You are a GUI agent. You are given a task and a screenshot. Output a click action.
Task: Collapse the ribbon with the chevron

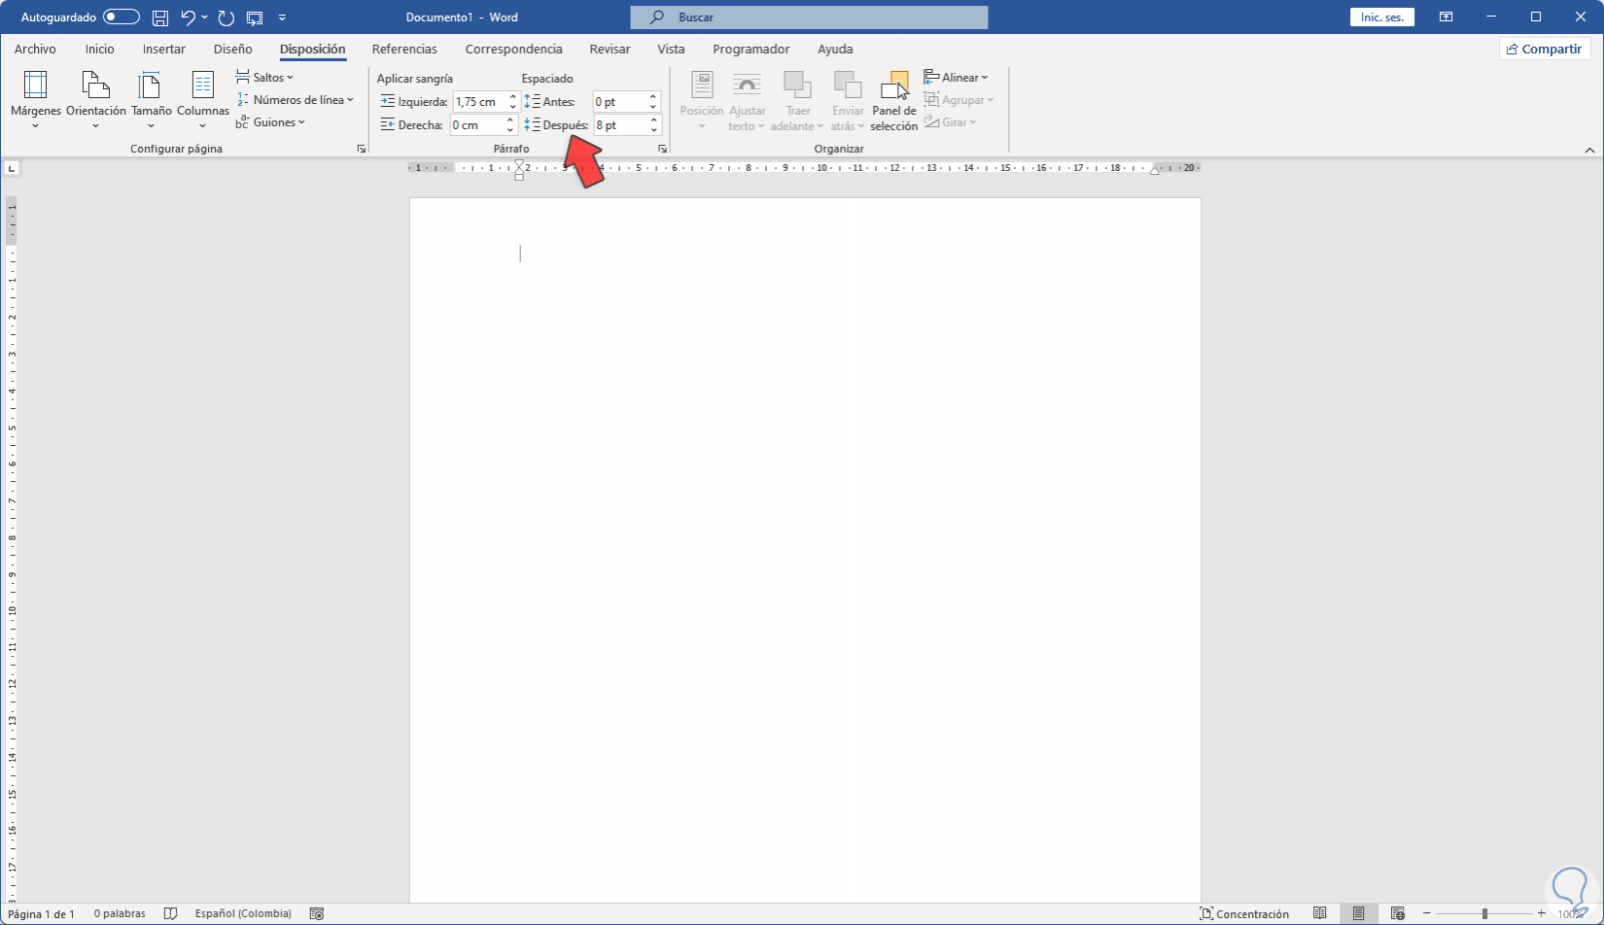(x=1590, y=150)
